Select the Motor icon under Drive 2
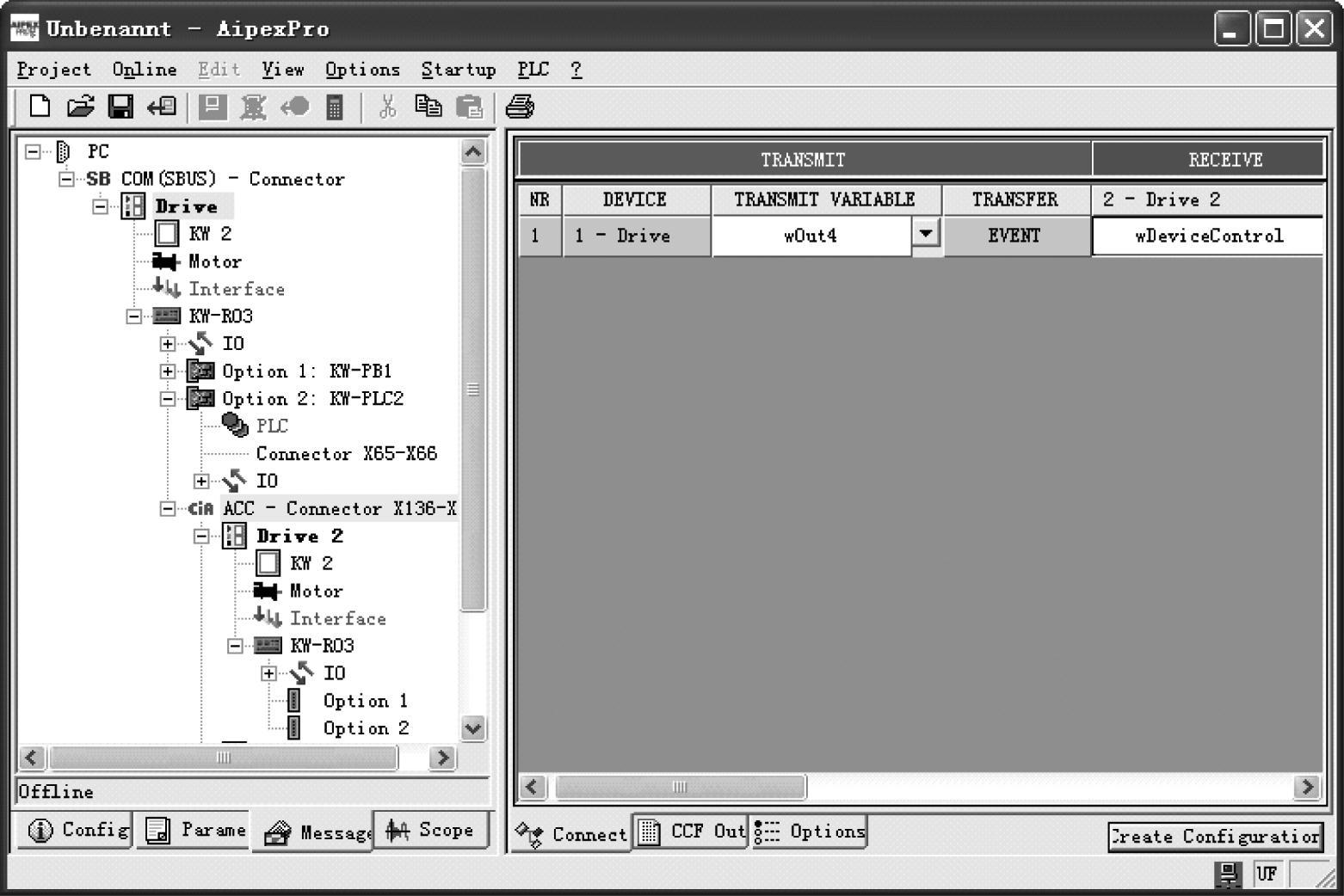Viewport: 1344px width, 896px height. (267, 591)
